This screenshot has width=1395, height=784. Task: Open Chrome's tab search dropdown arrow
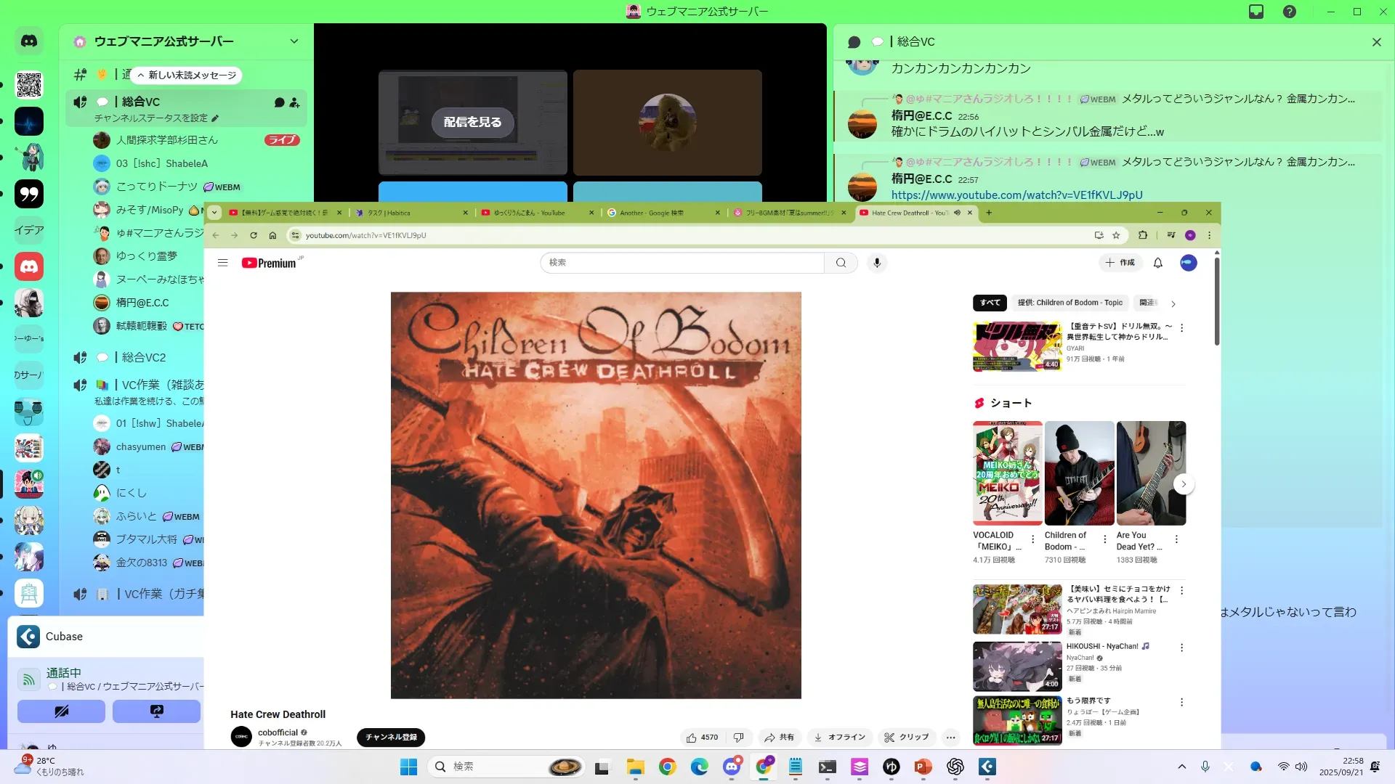pos(214,213)
